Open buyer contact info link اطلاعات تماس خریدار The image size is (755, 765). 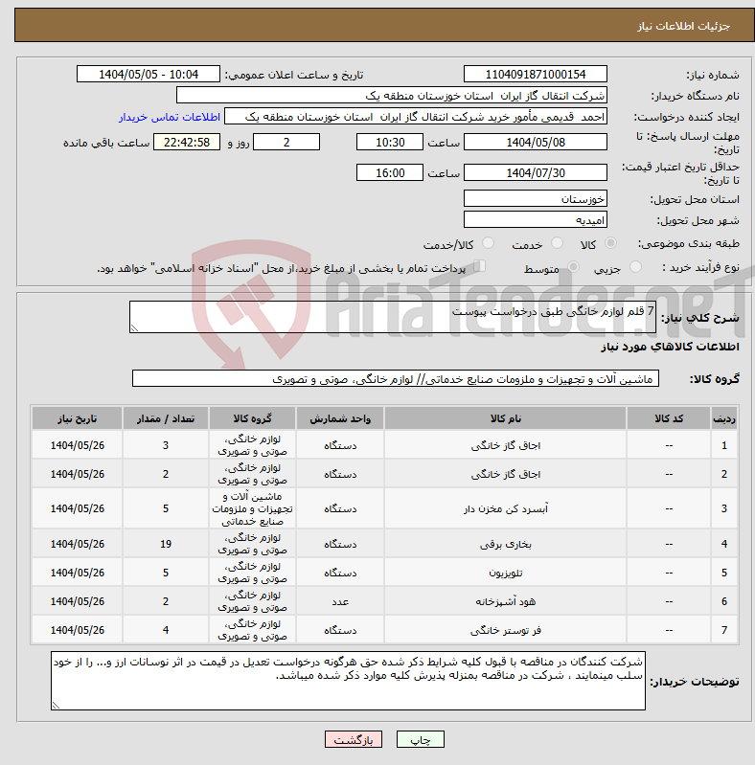point(170,117)
